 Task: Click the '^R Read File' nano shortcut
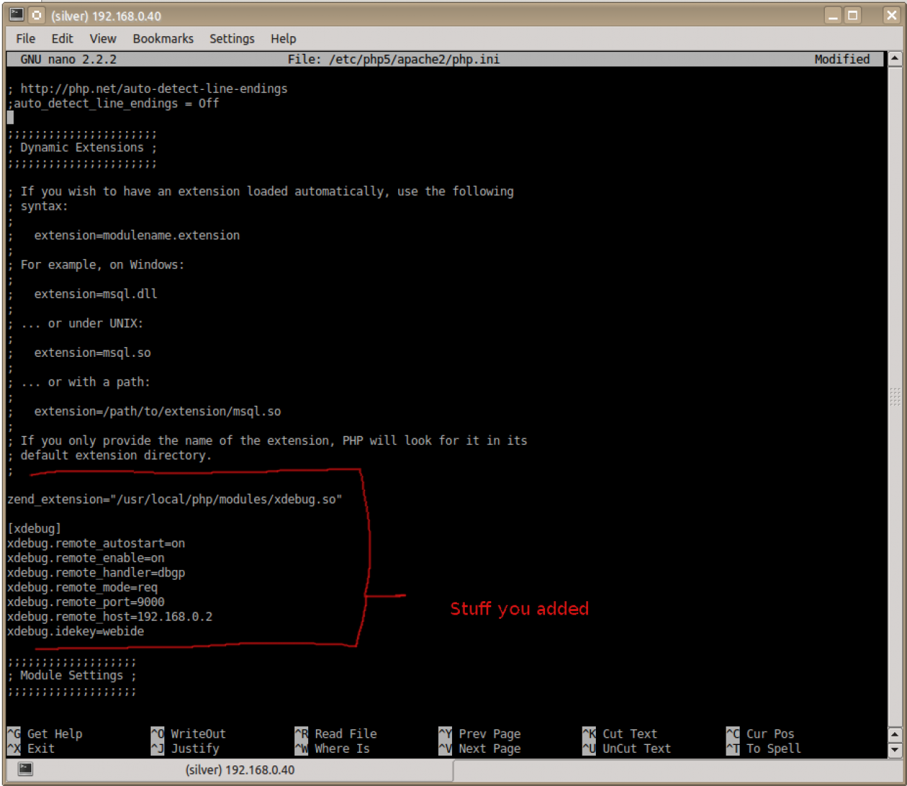pos(336,734)
